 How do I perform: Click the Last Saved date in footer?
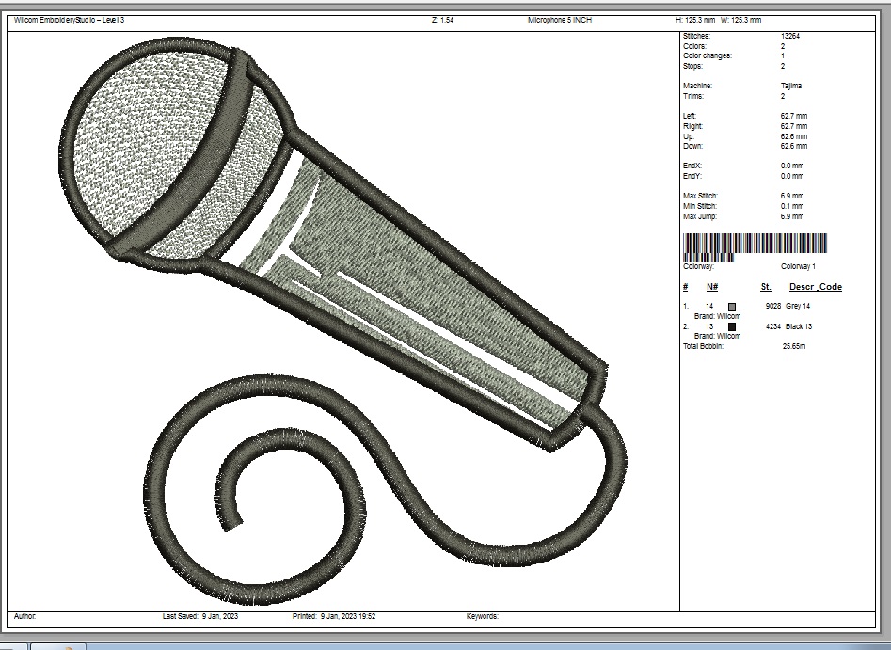tap(199, 616)
